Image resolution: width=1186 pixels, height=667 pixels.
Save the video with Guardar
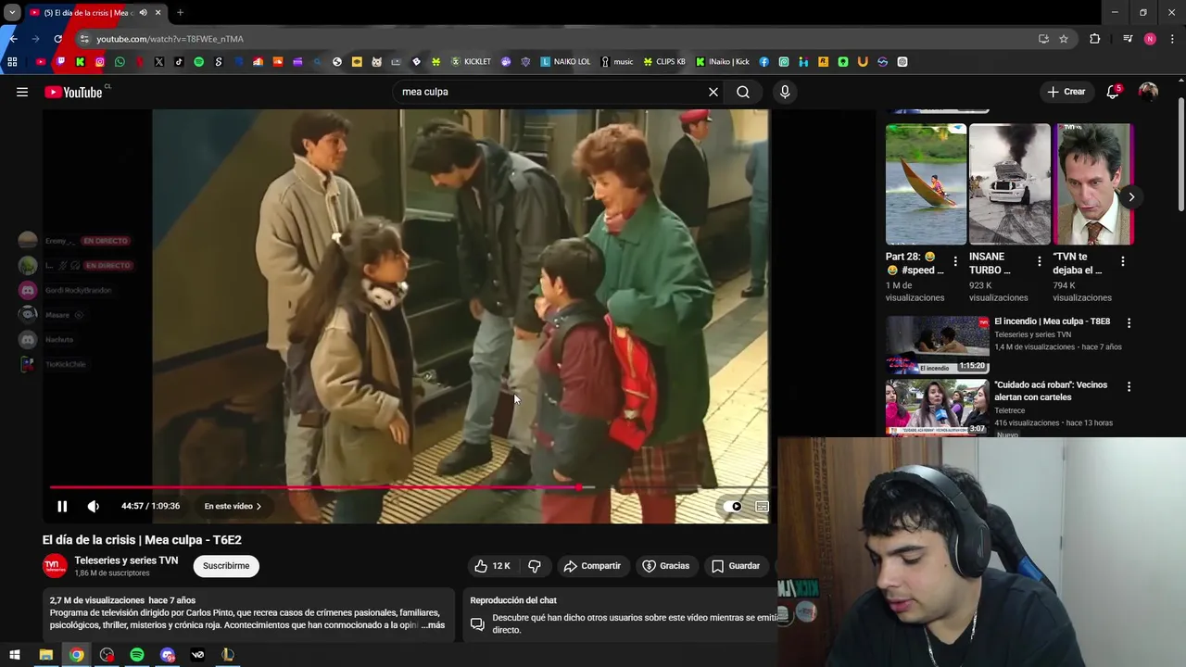coord(736,566)
